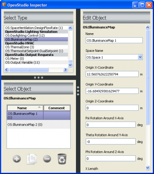This screenshot has width=154, height=174.
Task: Select the OS:IlluminanceMap 1 (1) row
Action: pyautogui.click(x=39, y=116)
